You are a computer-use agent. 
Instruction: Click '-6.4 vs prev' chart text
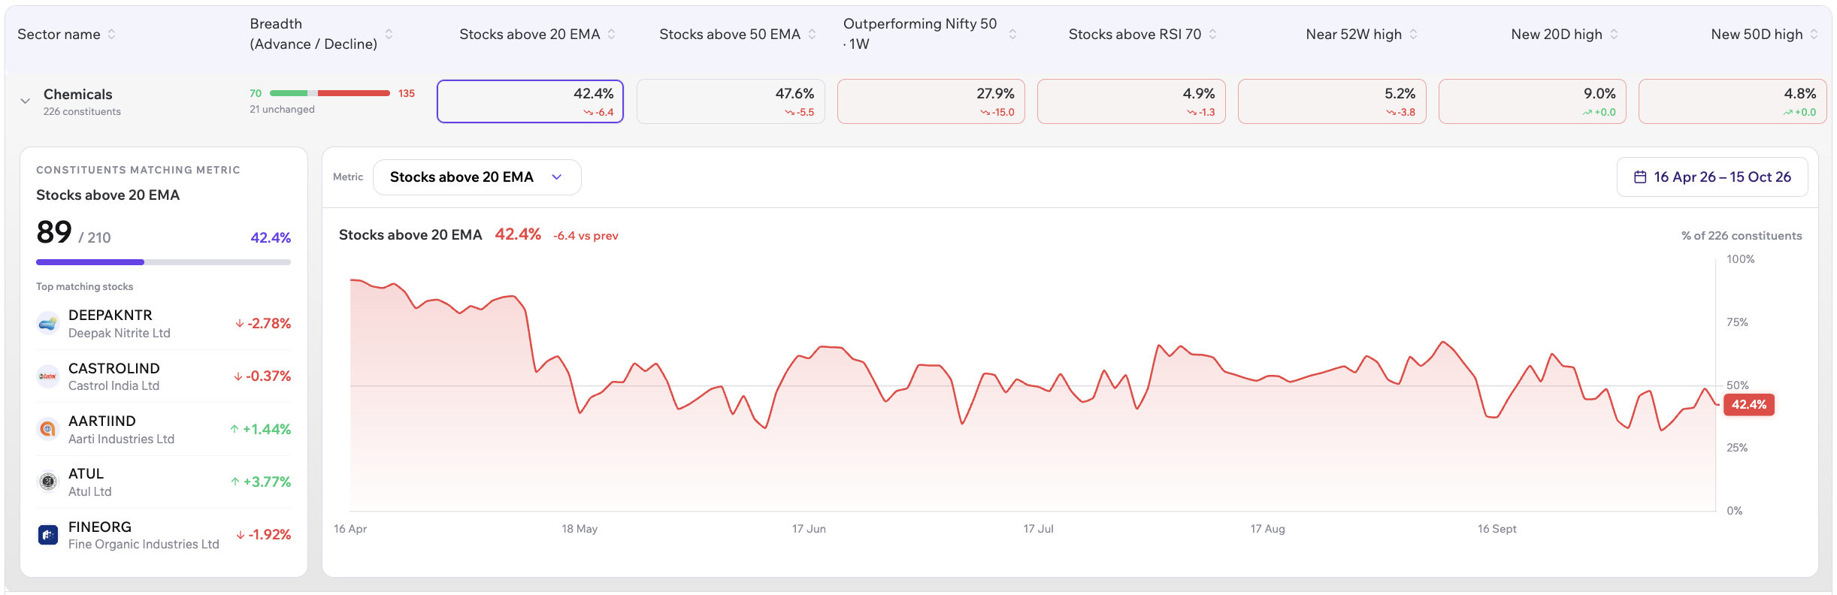point(586,236)
